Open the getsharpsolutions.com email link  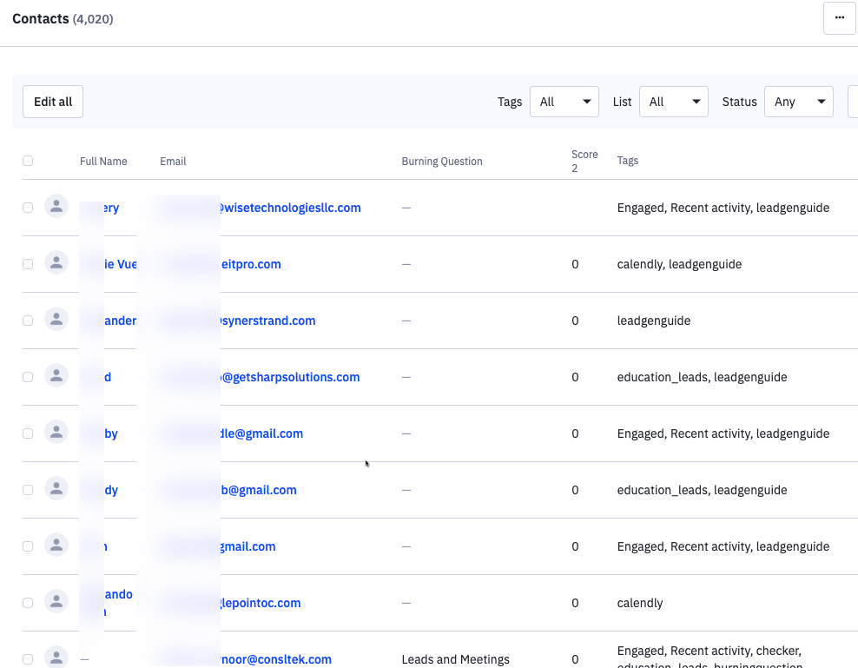(x=290, y=377)
